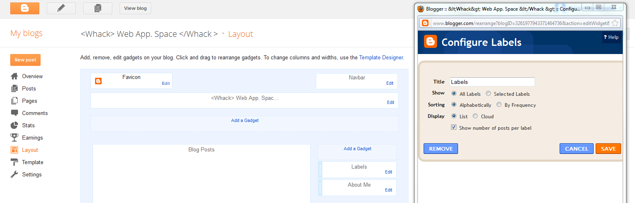The height and width of the screenshot is (203, 635).
Task: Select List display radio button
Action: [454, 116]
